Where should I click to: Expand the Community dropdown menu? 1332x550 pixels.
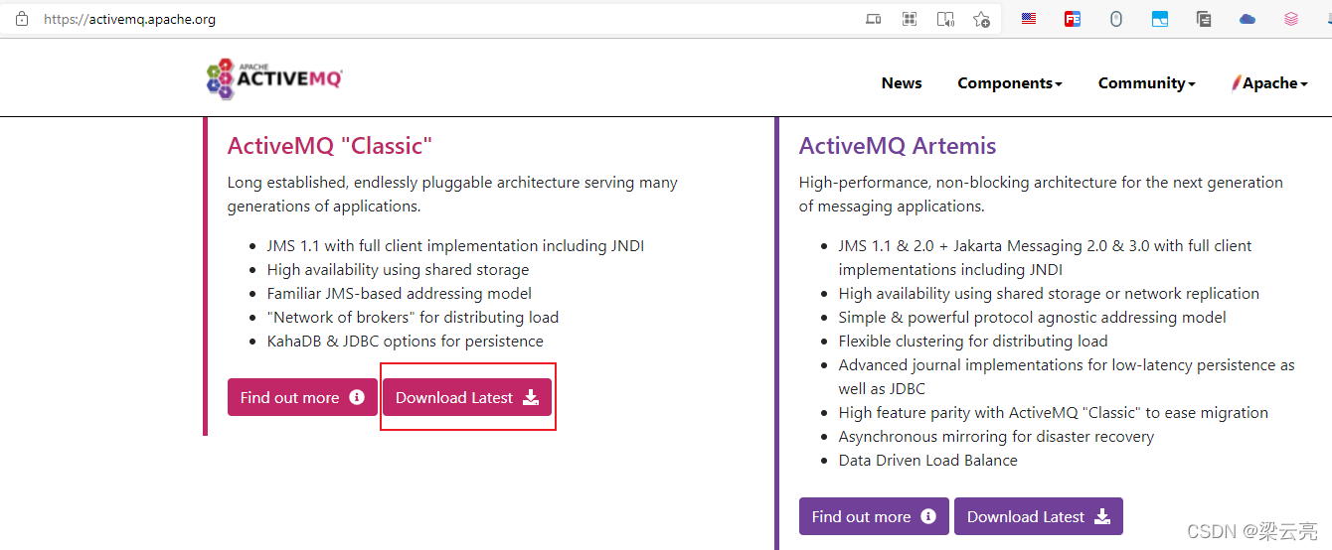pos(1146,83)
